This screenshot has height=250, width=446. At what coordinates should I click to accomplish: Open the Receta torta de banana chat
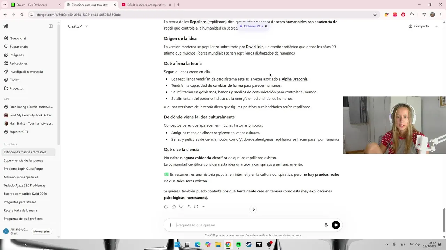tap(29, 210)
